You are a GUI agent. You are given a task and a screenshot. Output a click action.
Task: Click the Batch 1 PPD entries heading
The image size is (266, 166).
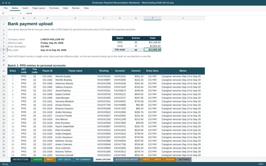37,65
